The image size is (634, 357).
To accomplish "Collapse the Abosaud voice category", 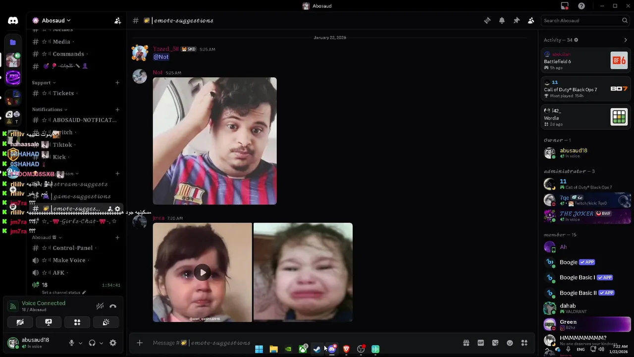I will pos(47,238).
